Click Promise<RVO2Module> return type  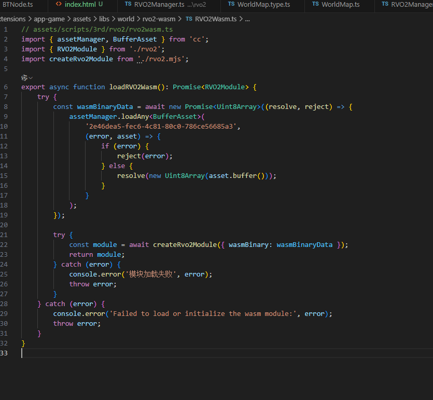[x=211, y=87]
